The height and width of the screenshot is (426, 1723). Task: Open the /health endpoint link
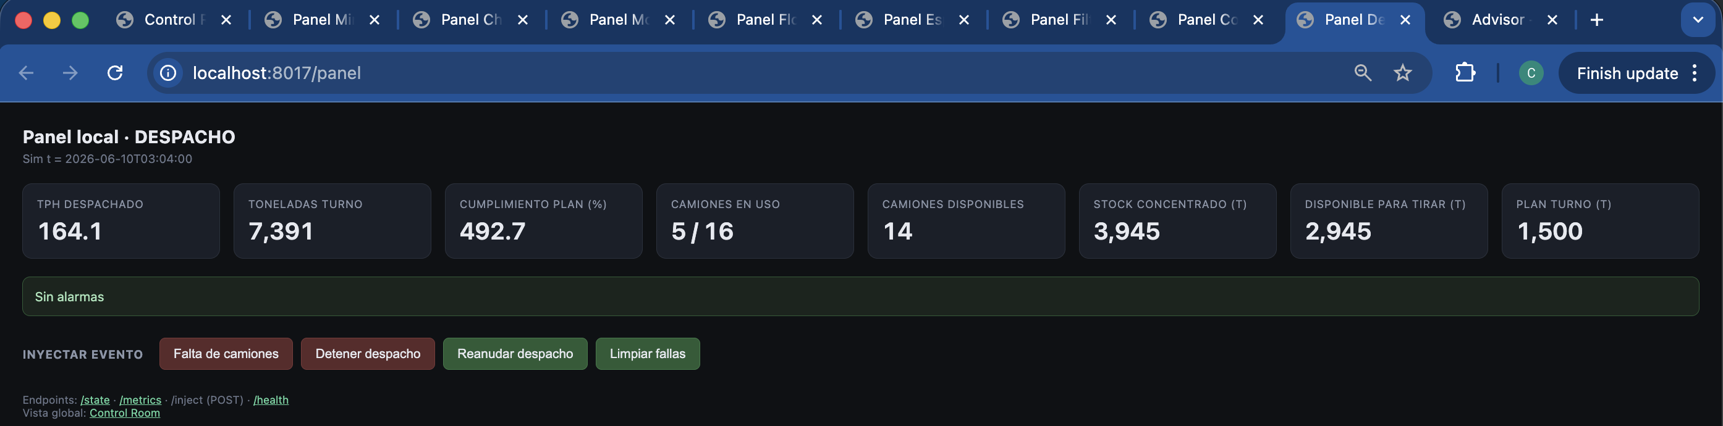pos(271,400)
